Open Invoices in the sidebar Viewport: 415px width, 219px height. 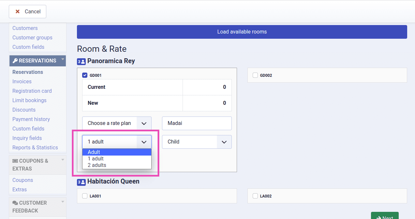22,82
